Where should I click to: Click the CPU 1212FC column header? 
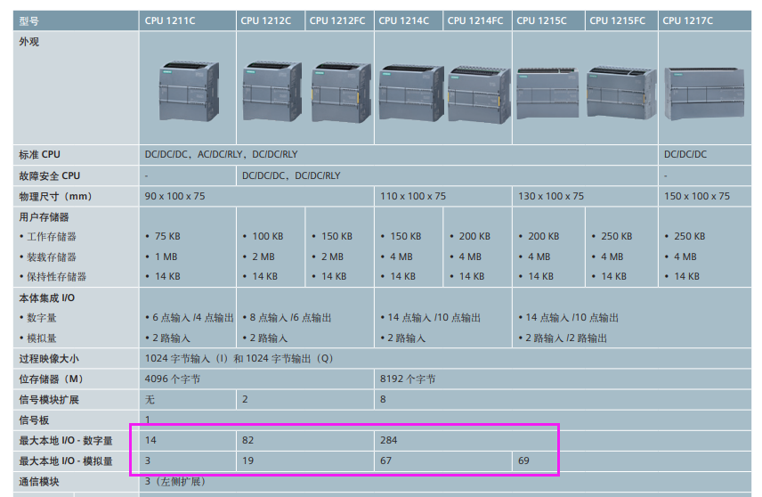pyautogui.click(x=340, y=20)
